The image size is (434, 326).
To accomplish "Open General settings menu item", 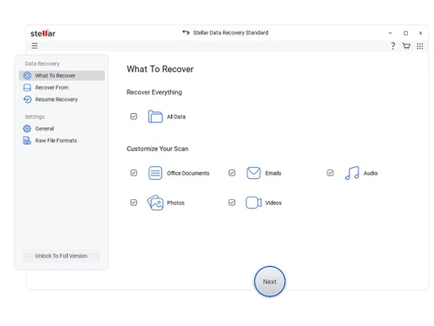I will click(62, 129).
